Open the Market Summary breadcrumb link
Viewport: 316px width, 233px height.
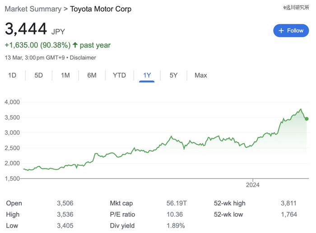point(33,9)
